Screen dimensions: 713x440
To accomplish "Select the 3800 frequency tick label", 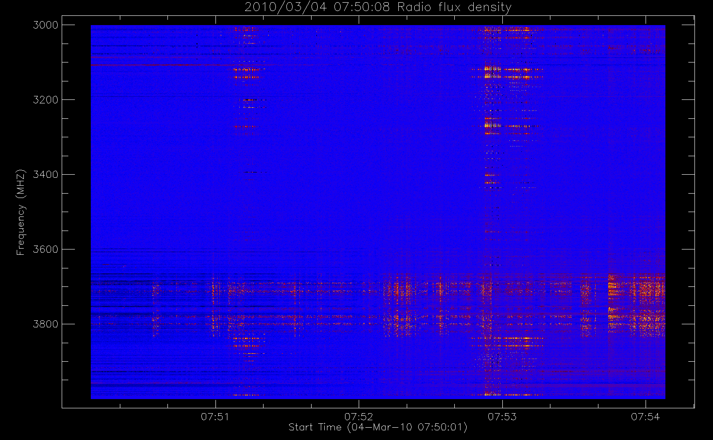I will [x=46, y=324].
